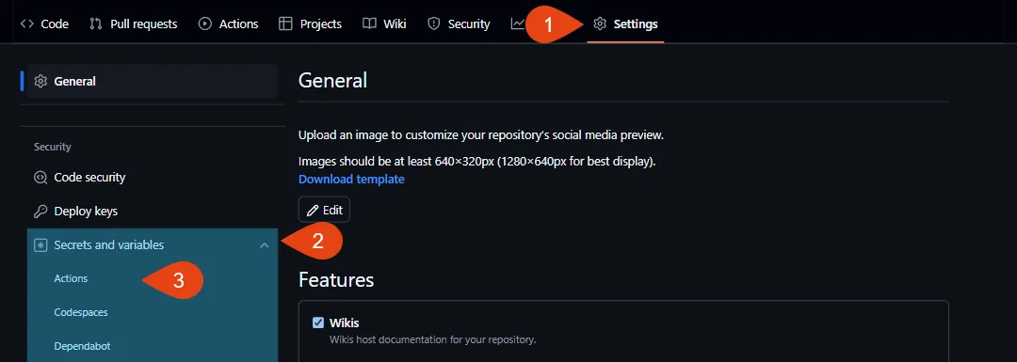Click the pencil icon on Edit button
The height and width of the screenshot is (362, 1017).
tap(313, 211)
